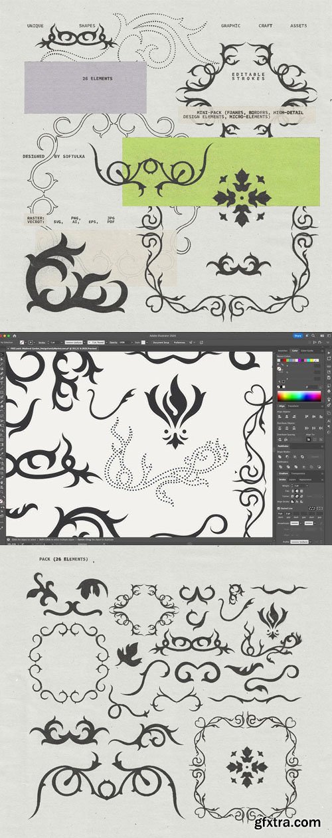Switch to the Transform tab

tap(293, 406)
